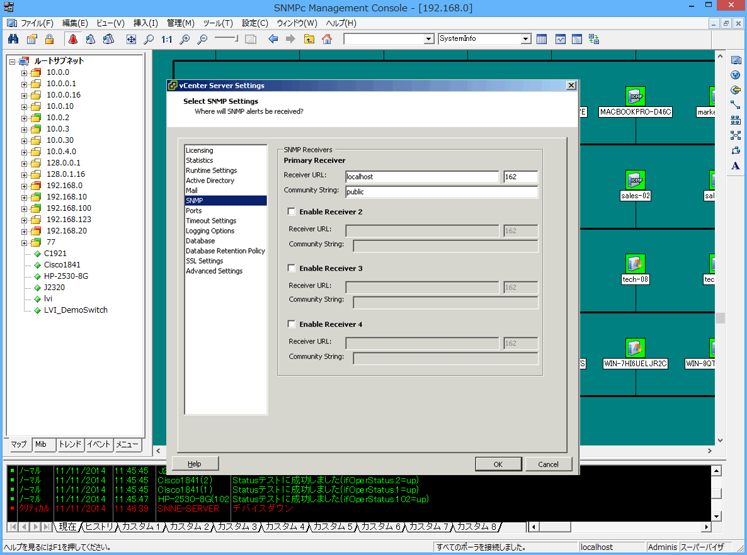Click the pan/move arrows icon
Screen dimensions: 747x555
(131, 39)
